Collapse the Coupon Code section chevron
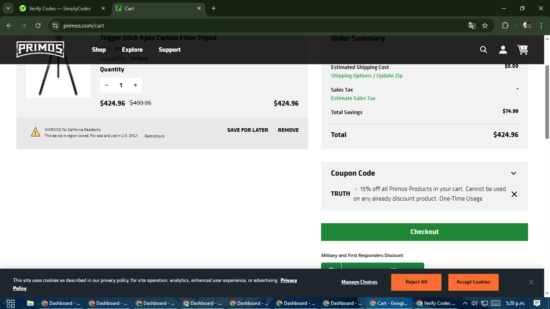The width and height of the screenshot is (550, 309). click(x=513, y=173)
